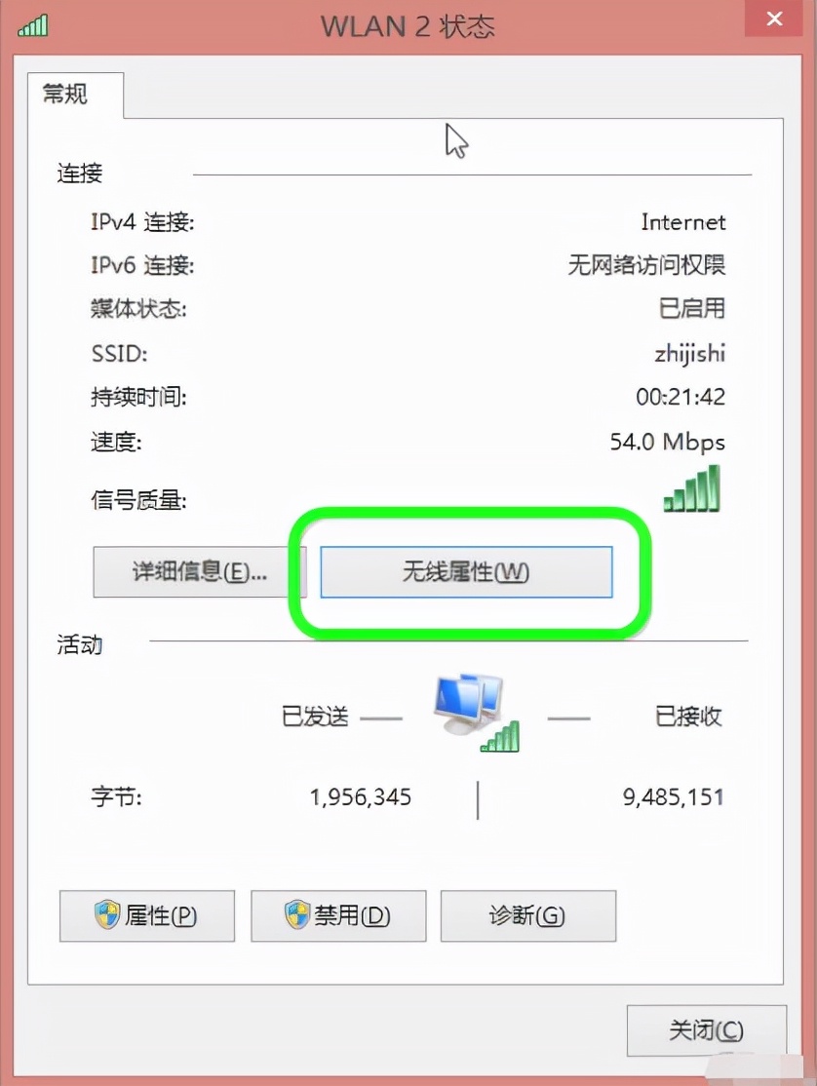Click the green signal quality bars icon
The image size is (817, 1086).
pos(691,488)
